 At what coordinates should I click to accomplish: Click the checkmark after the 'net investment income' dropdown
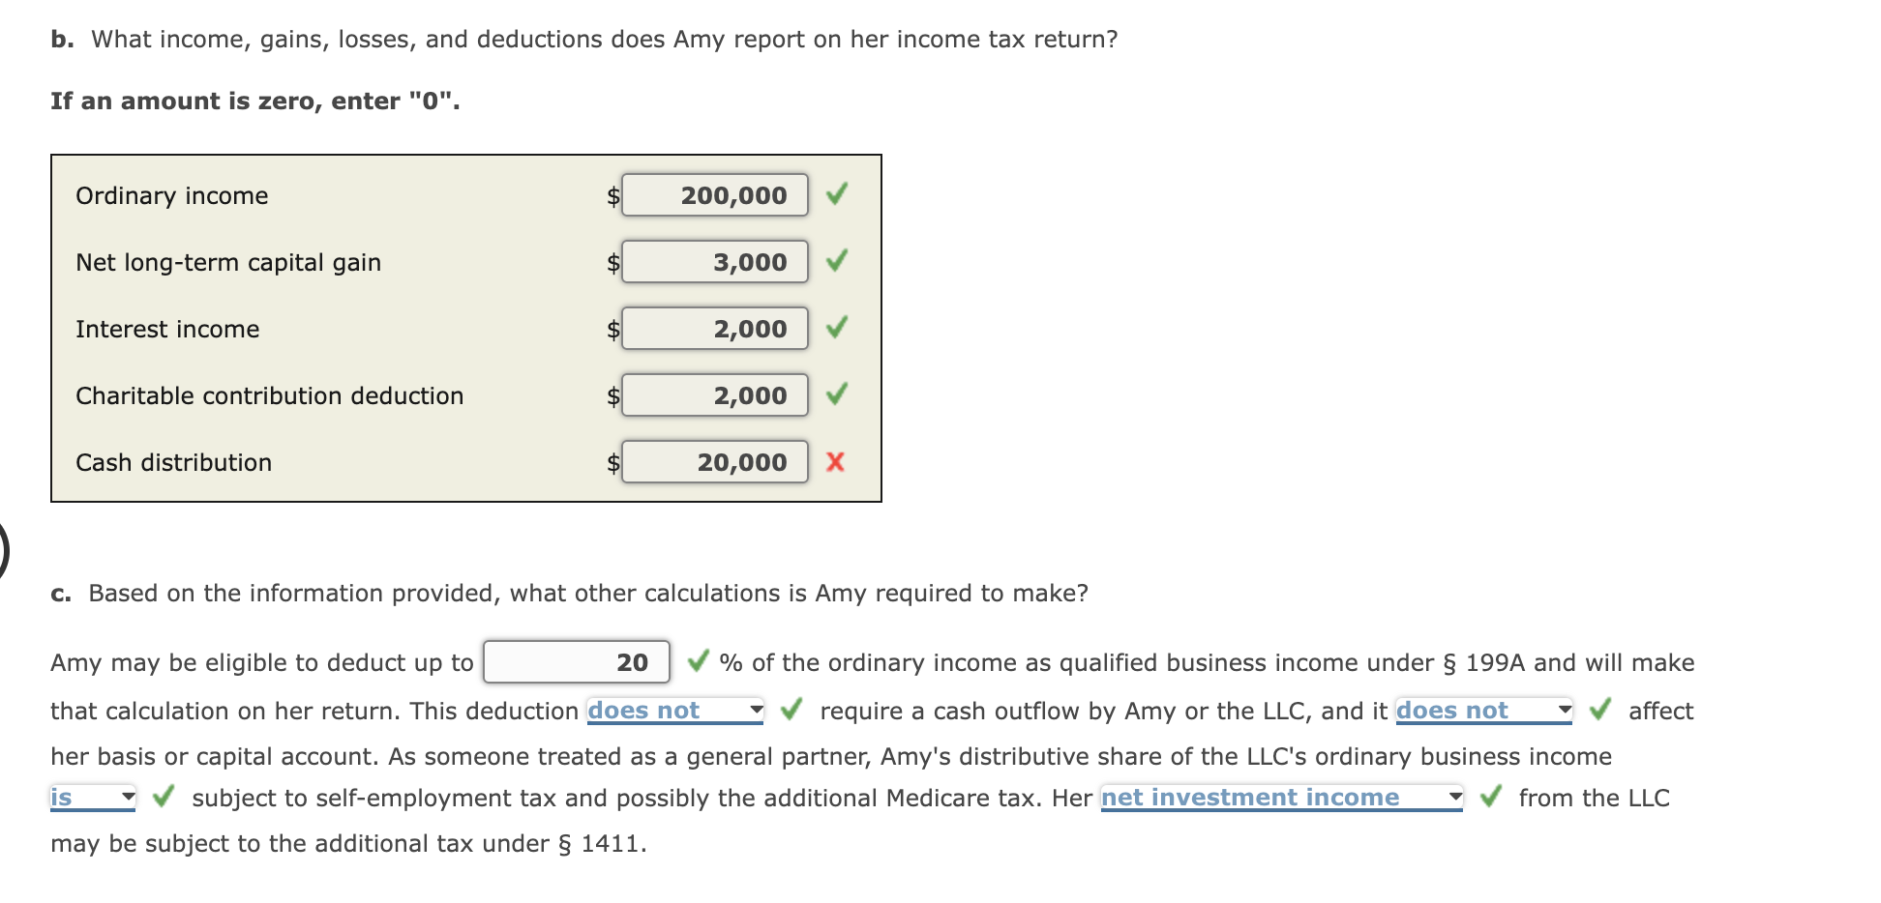(x=1490, y=798)
